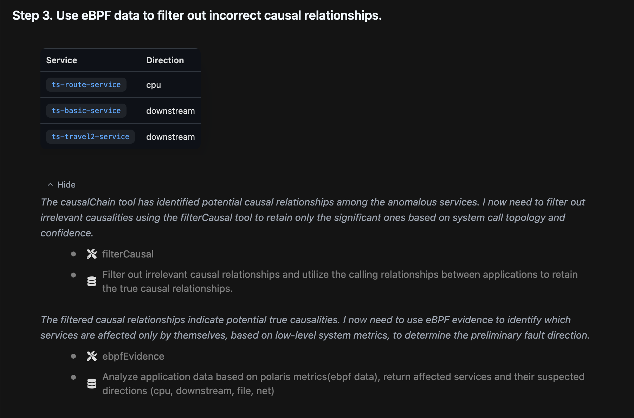Click the wrench icon beside ebpfEvidence
The width and height of the screenshot is (634, 418).
[x=91, y=356]
